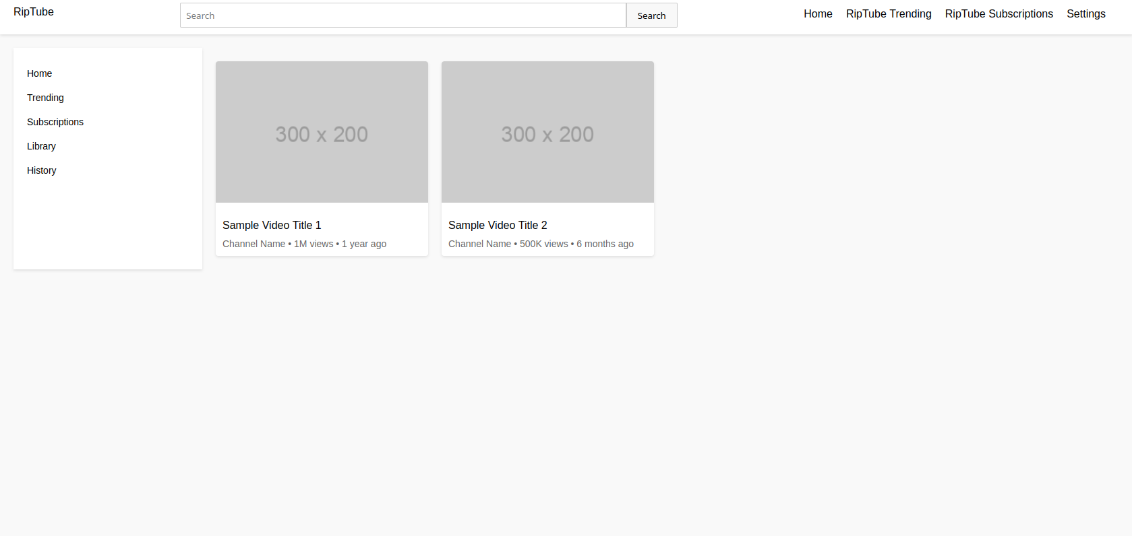
Task: Open RipTube Trending in top navigation
Action: [889, 14]
